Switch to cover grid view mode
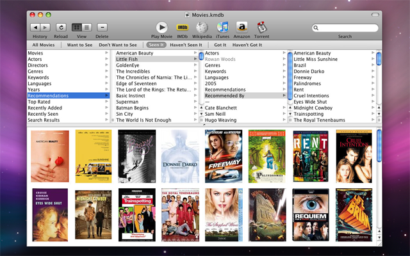The image size is (410, 256). pyautogui.click(x=77, y=28)
